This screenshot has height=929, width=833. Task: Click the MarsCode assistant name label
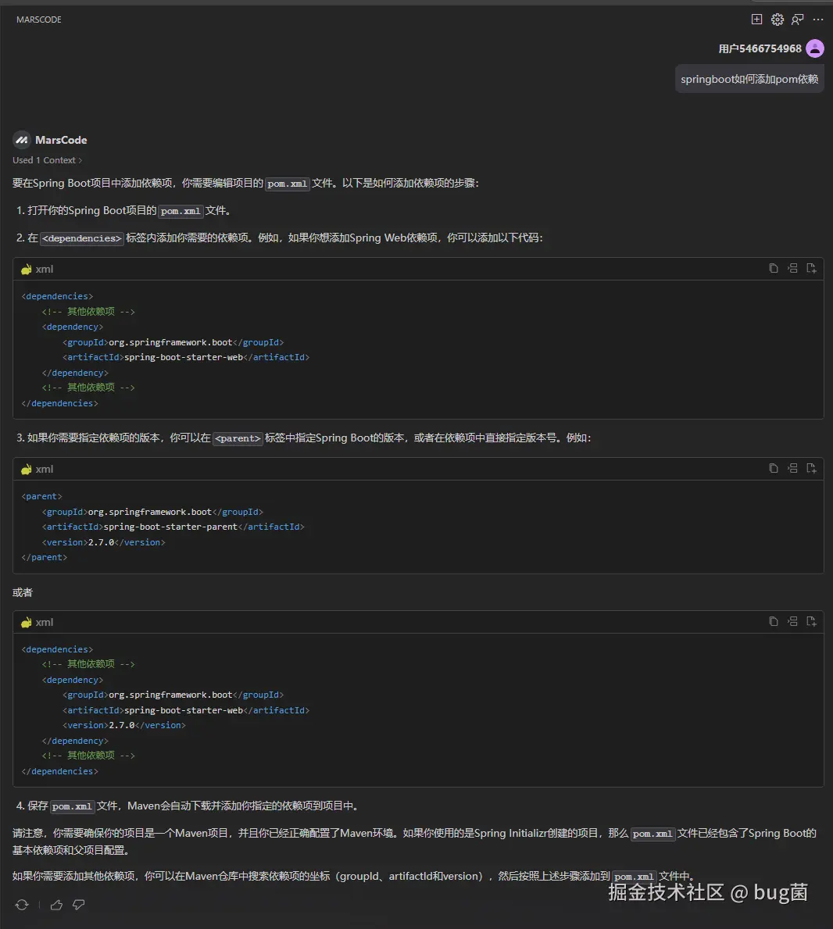(x=61, y=140)
